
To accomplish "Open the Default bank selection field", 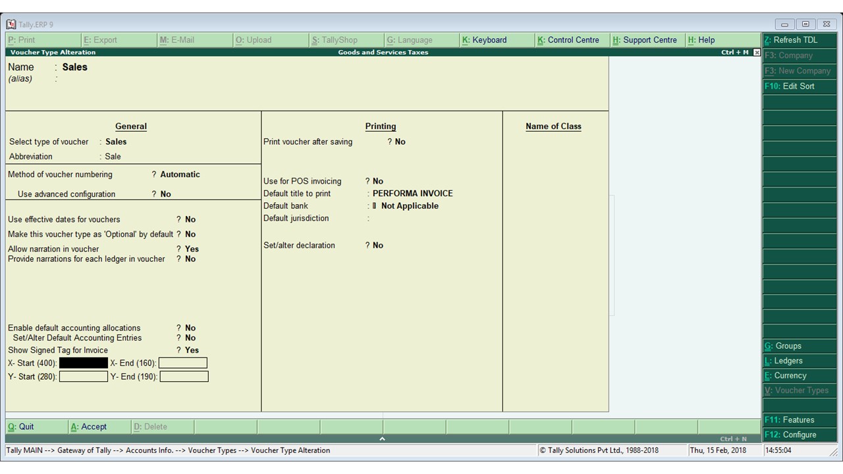I will point(408,205).
